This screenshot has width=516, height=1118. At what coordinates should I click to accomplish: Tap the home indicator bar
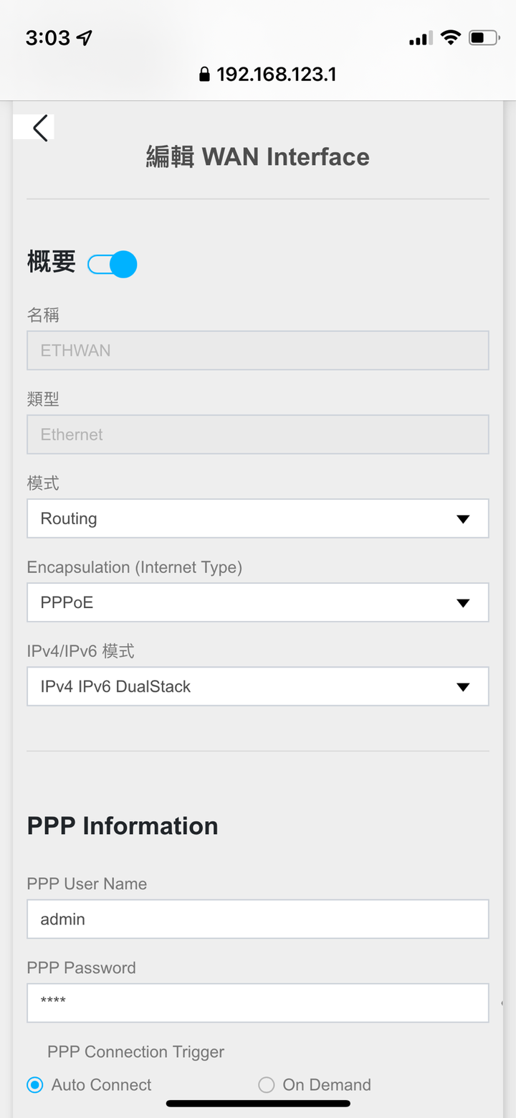[x=258, y=1103]
